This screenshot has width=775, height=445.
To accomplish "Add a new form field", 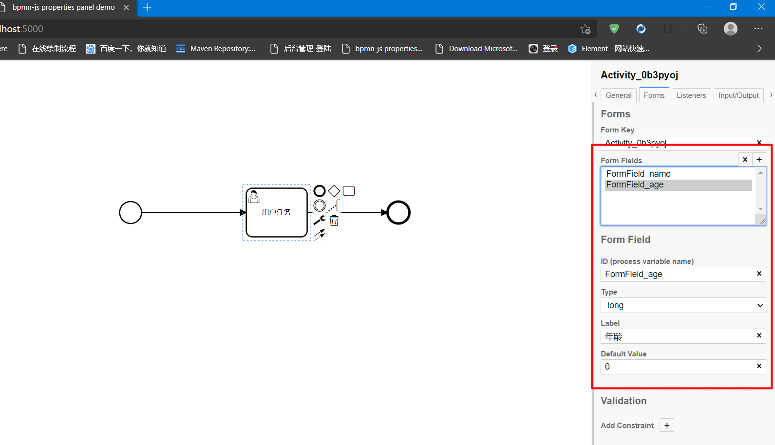I will [759, 160].
